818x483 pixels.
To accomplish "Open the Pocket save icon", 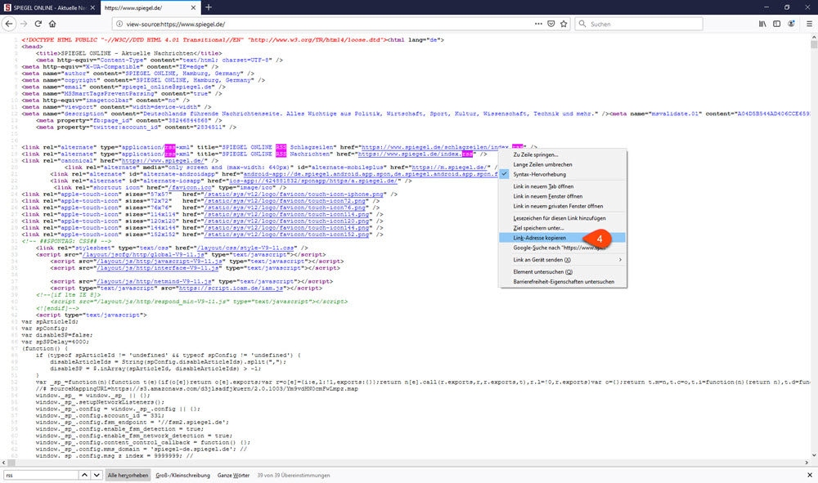I will tap(551, 25).
